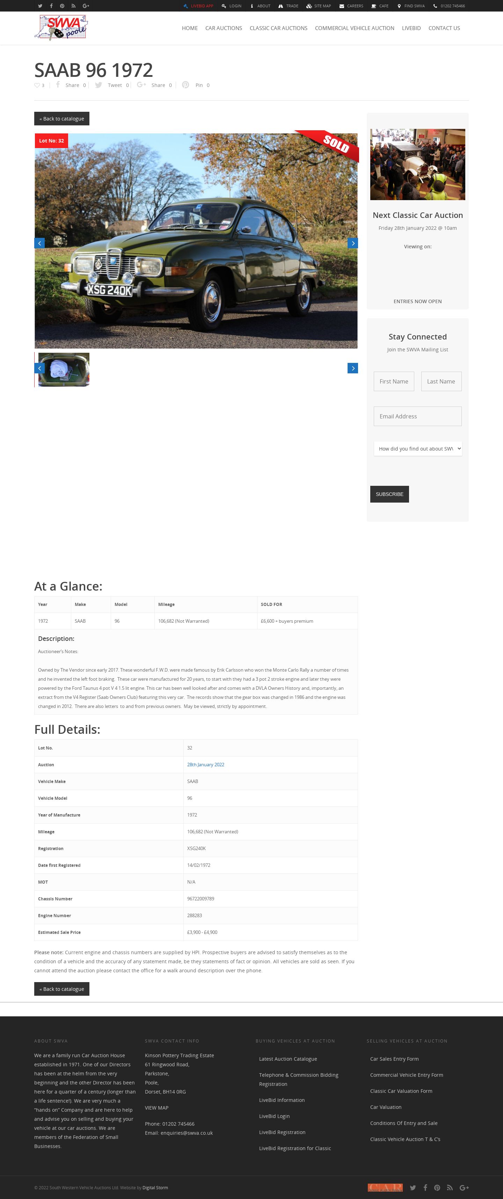This screenshot has height=1199, width=503.
Task: Go to Commercial Vehicle Auction page
Action: tap(355, 28)
